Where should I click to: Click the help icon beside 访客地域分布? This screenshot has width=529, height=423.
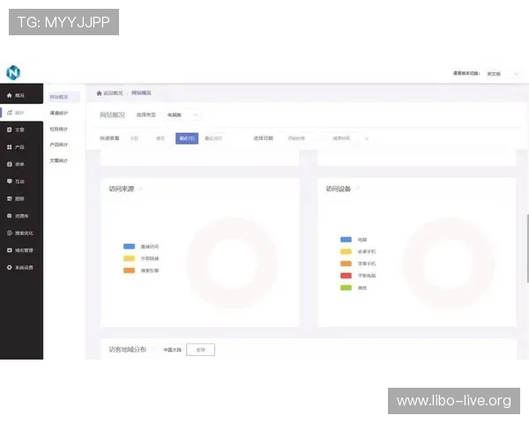pos(153,350)
